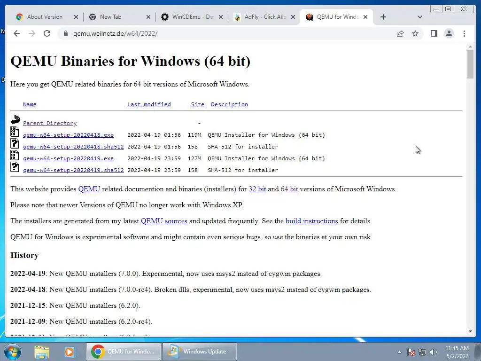Download qemu-w64-setup-20220418.exe

[69, 135]
